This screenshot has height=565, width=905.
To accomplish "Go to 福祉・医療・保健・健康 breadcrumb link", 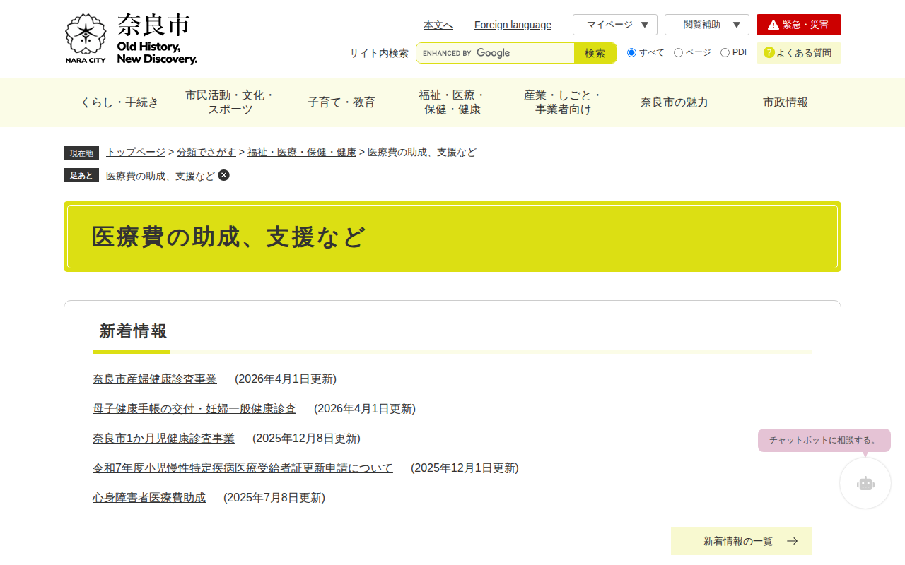I will click(302, 152).
